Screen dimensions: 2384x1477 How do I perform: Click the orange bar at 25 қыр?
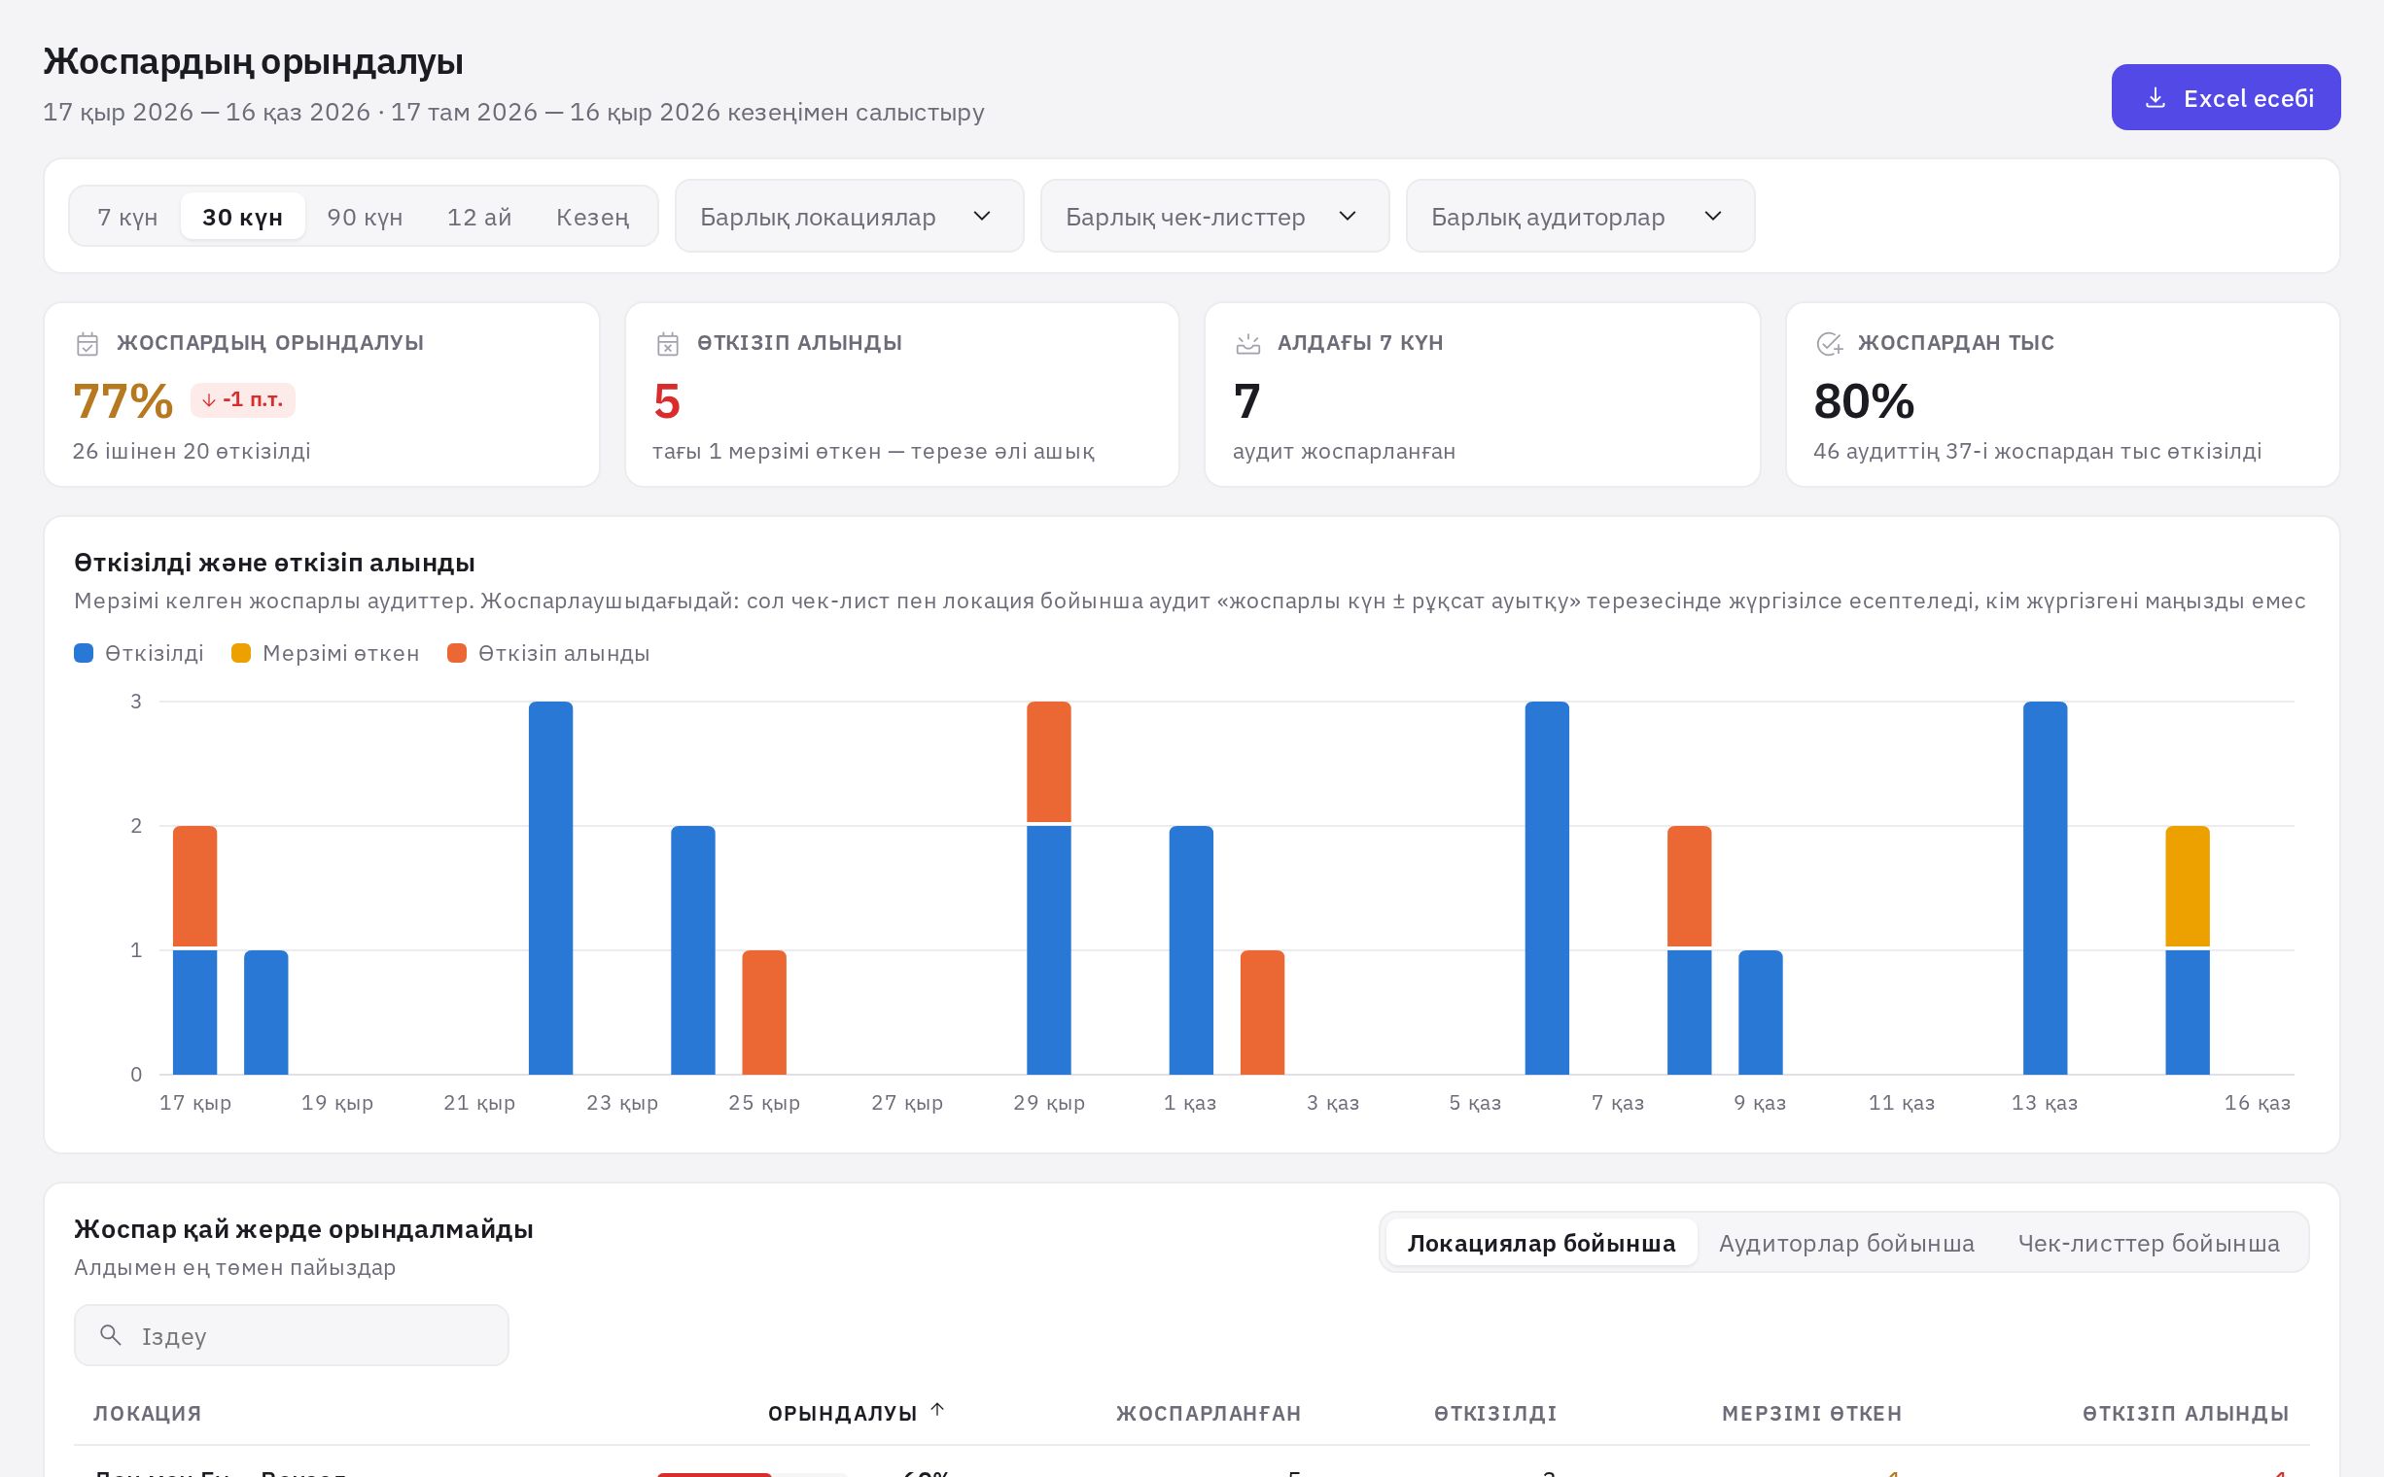coord(764,1012)
